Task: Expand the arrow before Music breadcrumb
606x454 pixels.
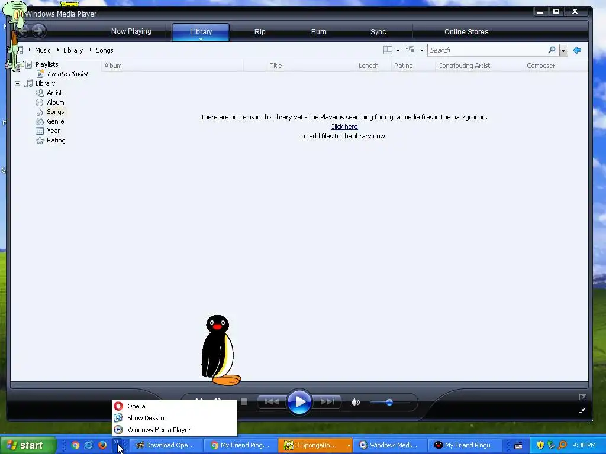Action: [30, 50]
